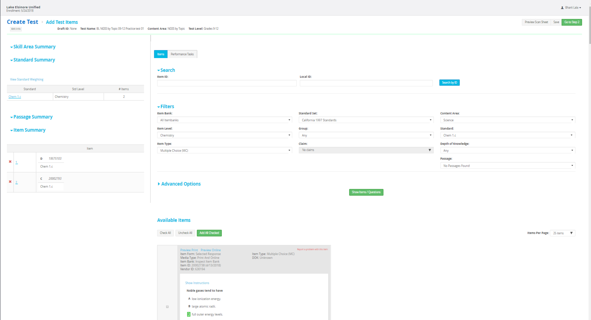Switch to the Performance Tasks tab
This screenshot has height=320, width=591.
182,54
